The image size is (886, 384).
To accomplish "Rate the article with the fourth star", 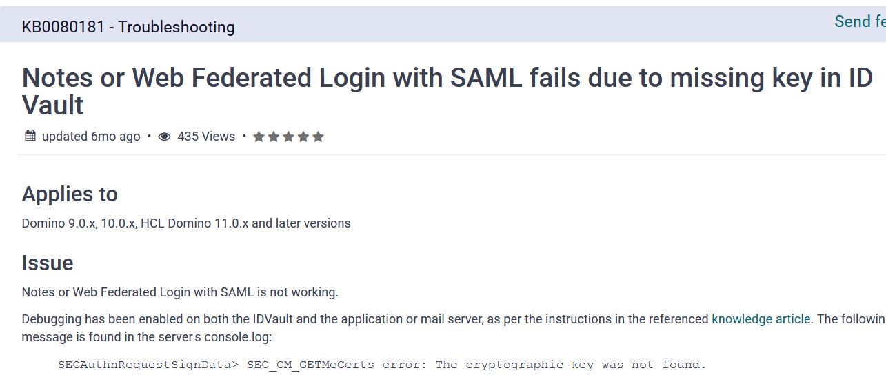I will [x=303, y=137].
